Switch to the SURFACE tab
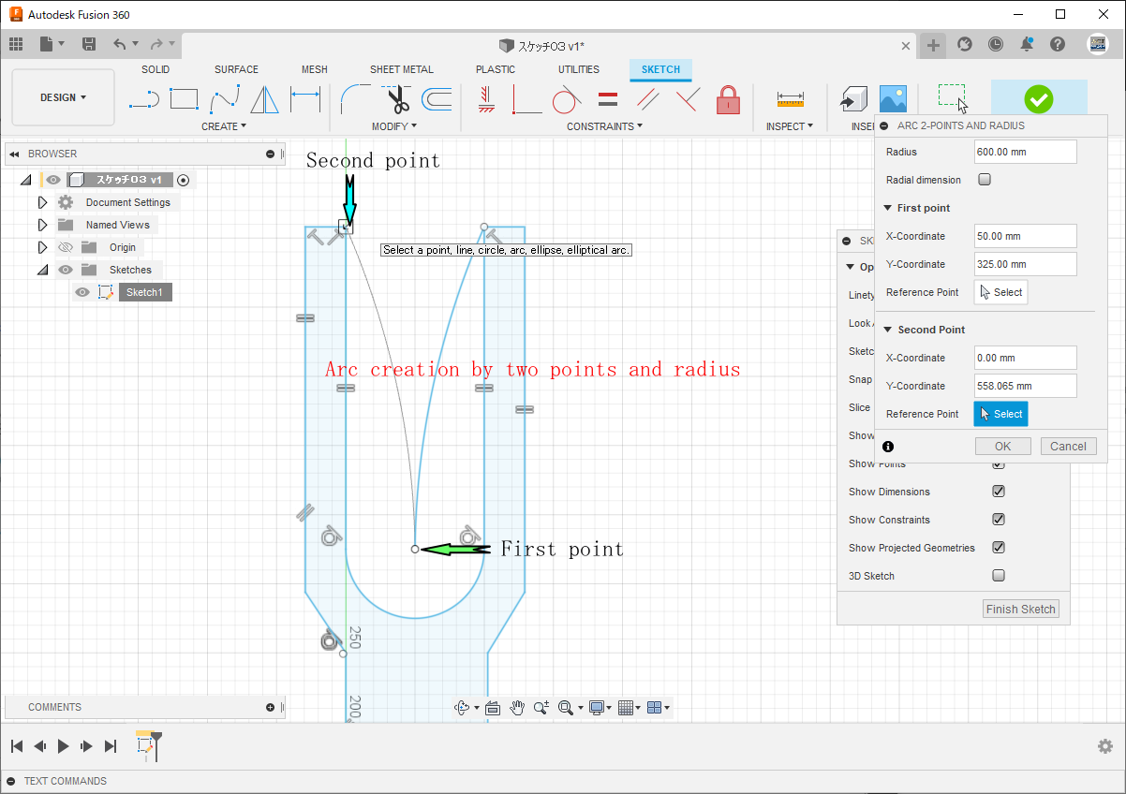 click(x=236, y=69)
